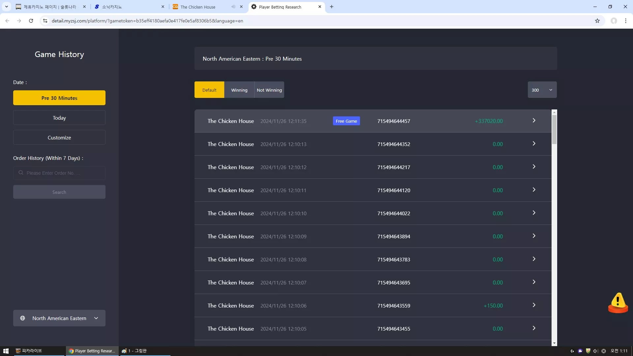Mute audio icon on The Chicken House tab
Image resolution: width=633 pixels, height=356 pixels.
click(233, 7)
